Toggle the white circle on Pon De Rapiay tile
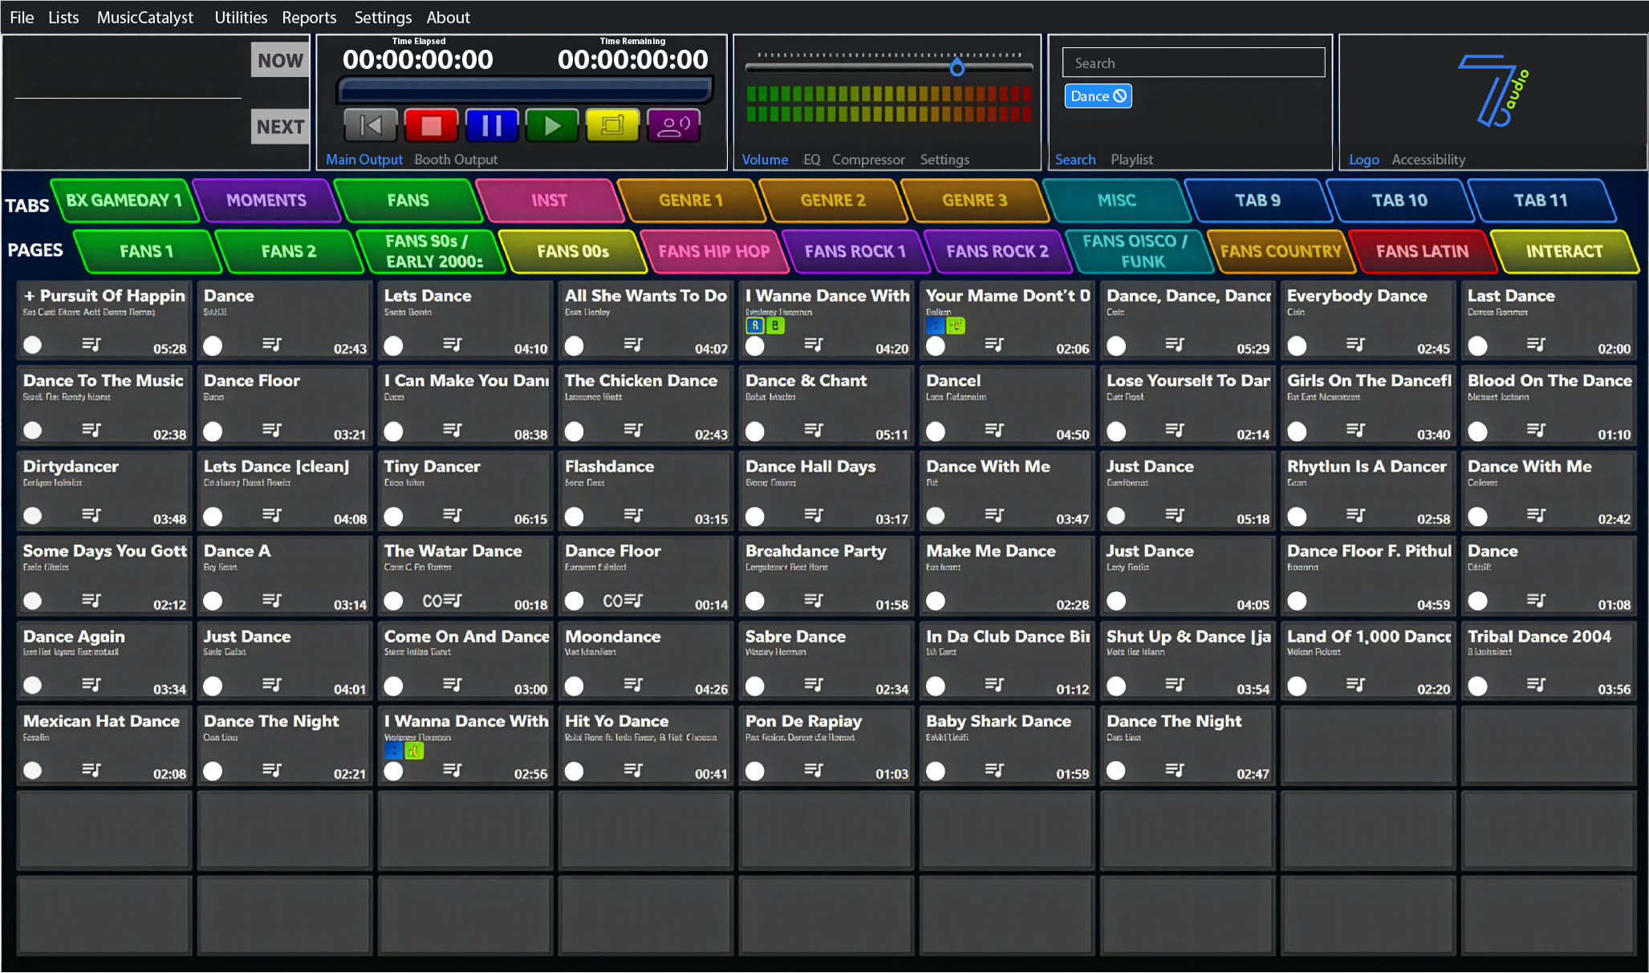This screenshot has height=973, width=1649. pyautogui.click(x=755, y=771)
